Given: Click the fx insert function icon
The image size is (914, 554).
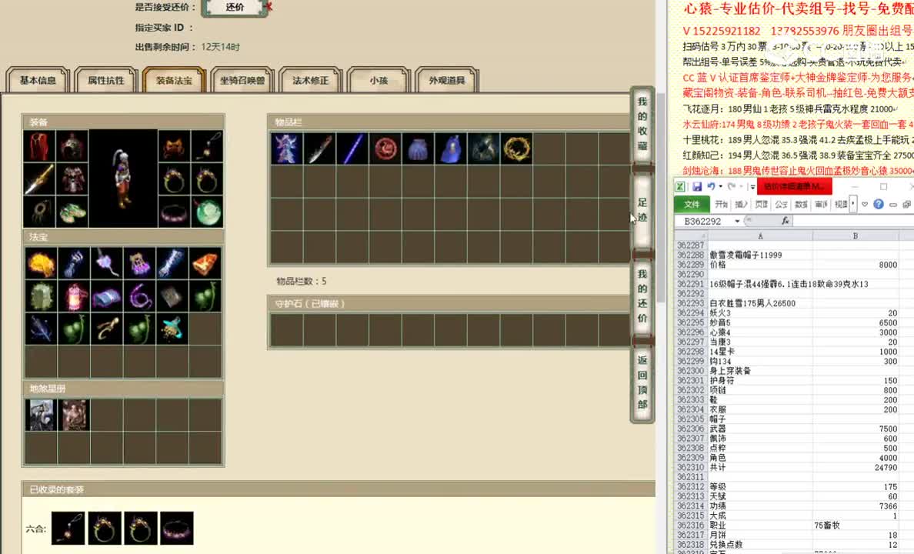Looking at the screenshot, I should [785, 221].
